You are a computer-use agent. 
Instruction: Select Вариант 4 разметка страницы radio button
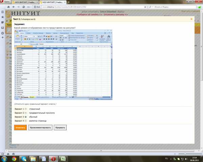[x=26, y=121]
